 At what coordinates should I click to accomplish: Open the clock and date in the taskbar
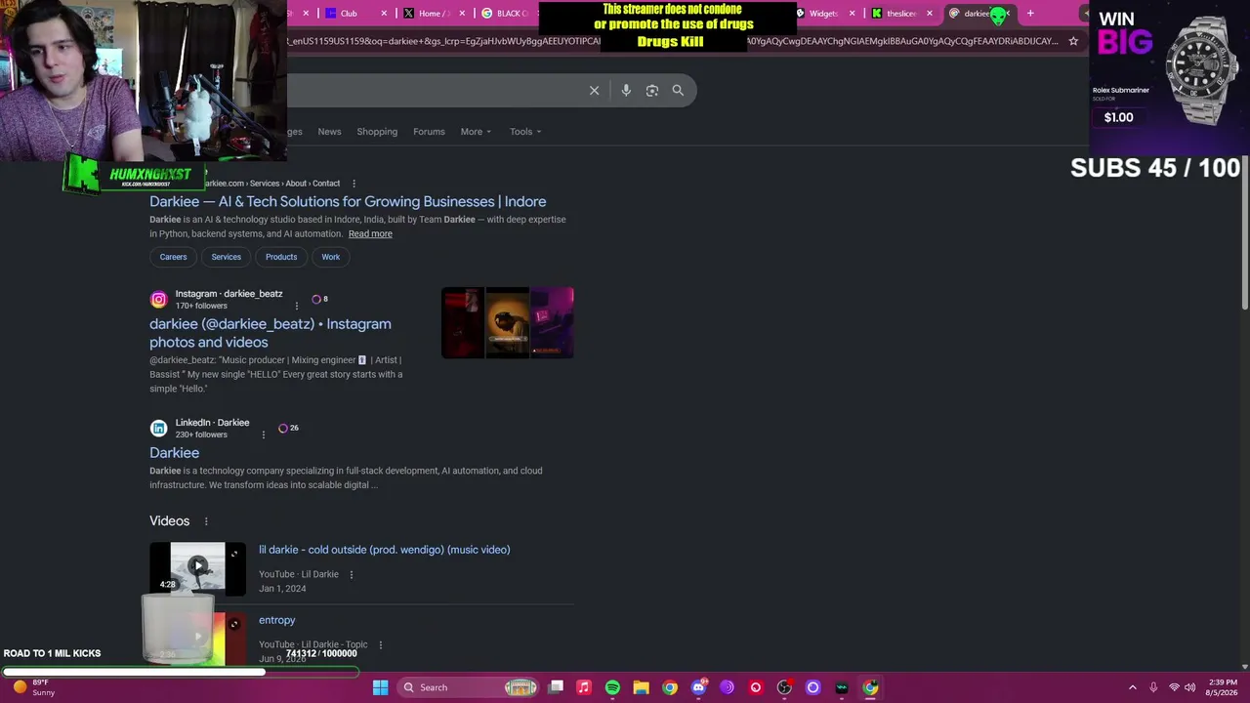click(x=1223, y=687)
